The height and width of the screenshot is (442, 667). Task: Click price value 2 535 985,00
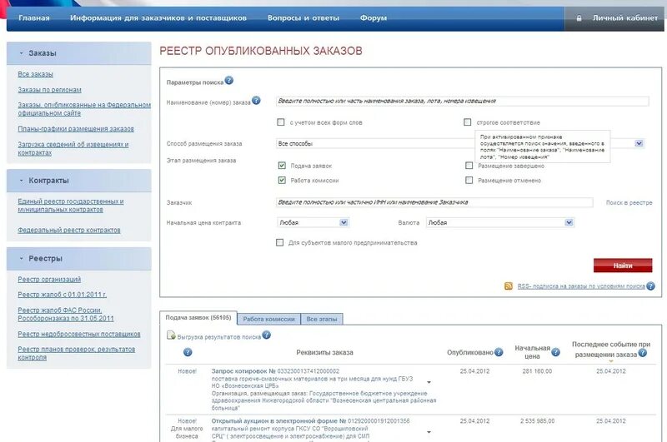point(537,421)
